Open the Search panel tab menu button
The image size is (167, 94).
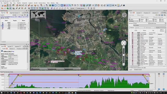pyautogui.click(x=165, y=13)
